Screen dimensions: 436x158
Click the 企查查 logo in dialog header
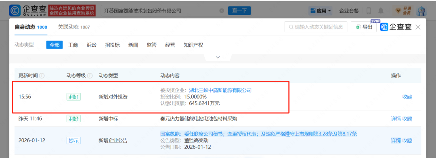point(396,27)
